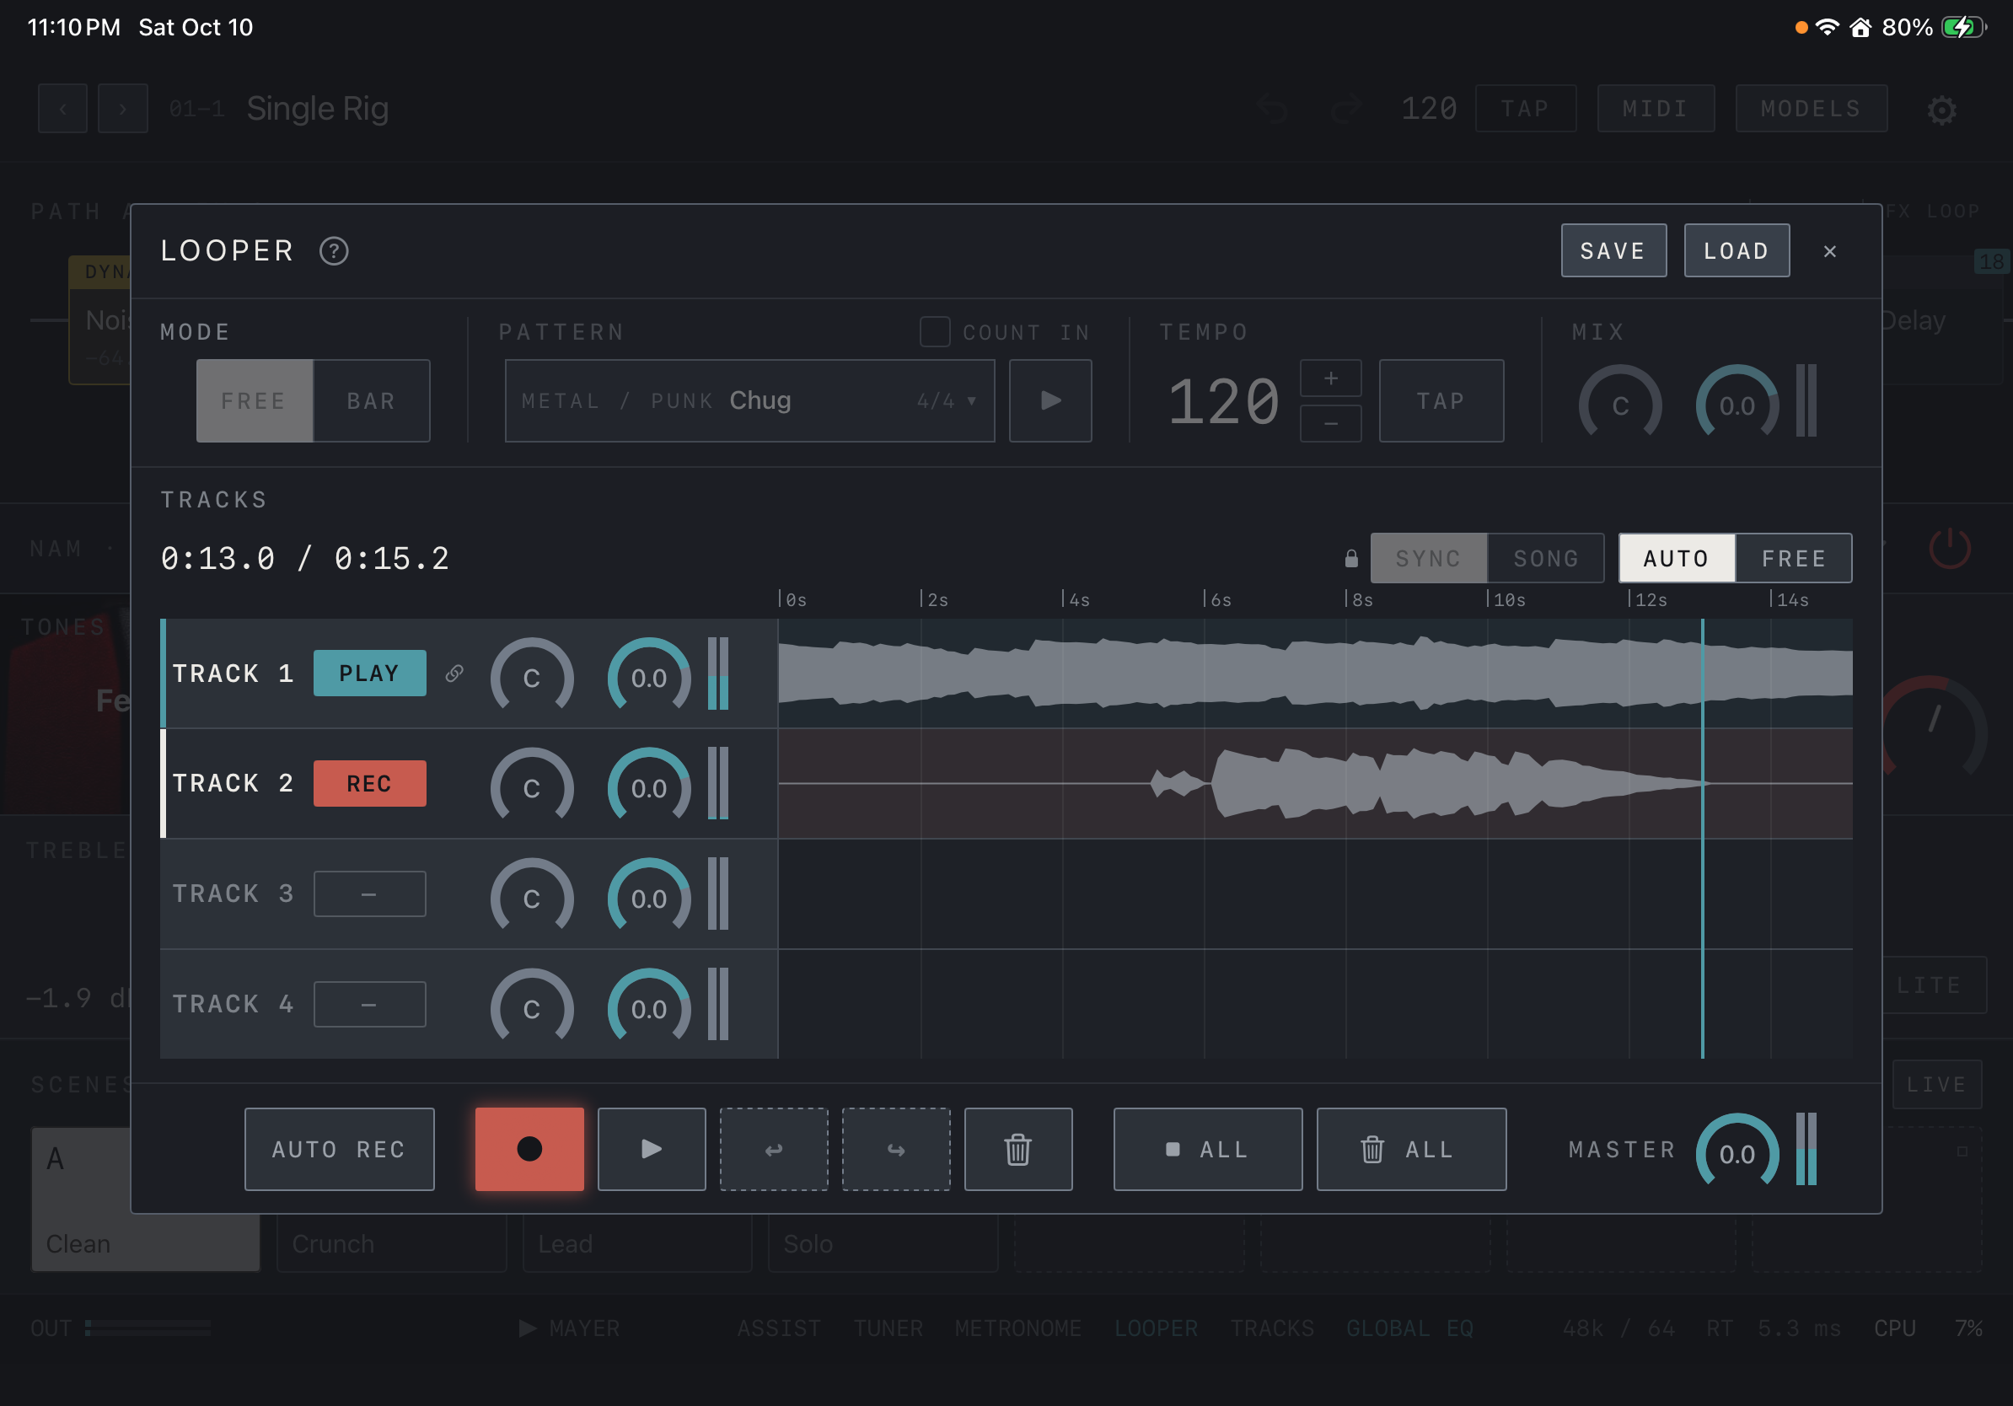Viewport: 2013px width, 1406px height.
Task: Increase tempo with the plus button
Action: click(1330, 378)
